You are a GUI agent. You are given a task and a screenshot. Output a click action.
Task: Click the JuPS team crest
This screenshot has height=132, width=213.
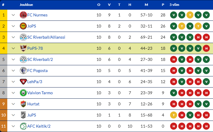tap(23, 115)
